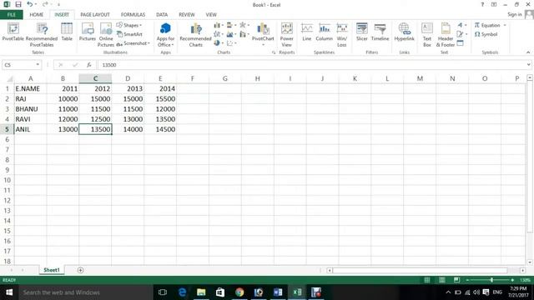Open Chrome from taskbar

pos(239,292)
